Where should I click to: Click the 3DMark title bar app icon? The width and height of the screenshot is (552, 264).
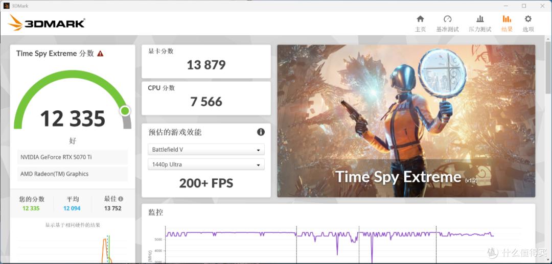[6, 6]
